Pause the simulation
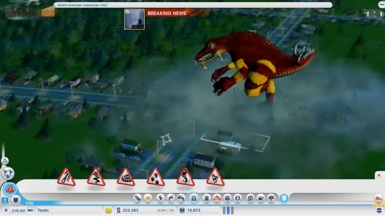Viewport: 385px width, 216px height. (x=6, y=210)
